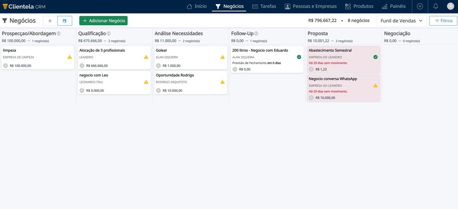This screenshot has height=209, width=458.
Task: Open 200 litros - Negocio com Eduardo deal
Action: pos(260,50)
